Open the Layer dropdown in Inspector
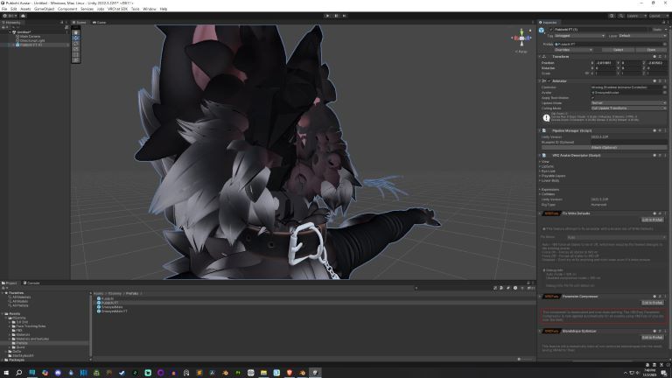The width and height of the screenshot is (672, 378). point(642,36)
